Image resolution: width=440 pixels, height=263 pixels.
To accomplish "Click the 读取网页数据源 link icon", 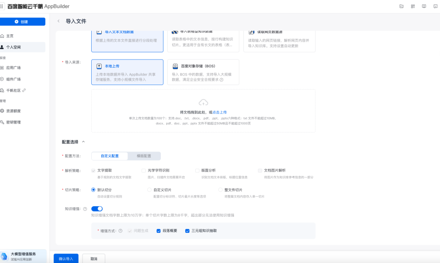I will click(x=252, y=32).
